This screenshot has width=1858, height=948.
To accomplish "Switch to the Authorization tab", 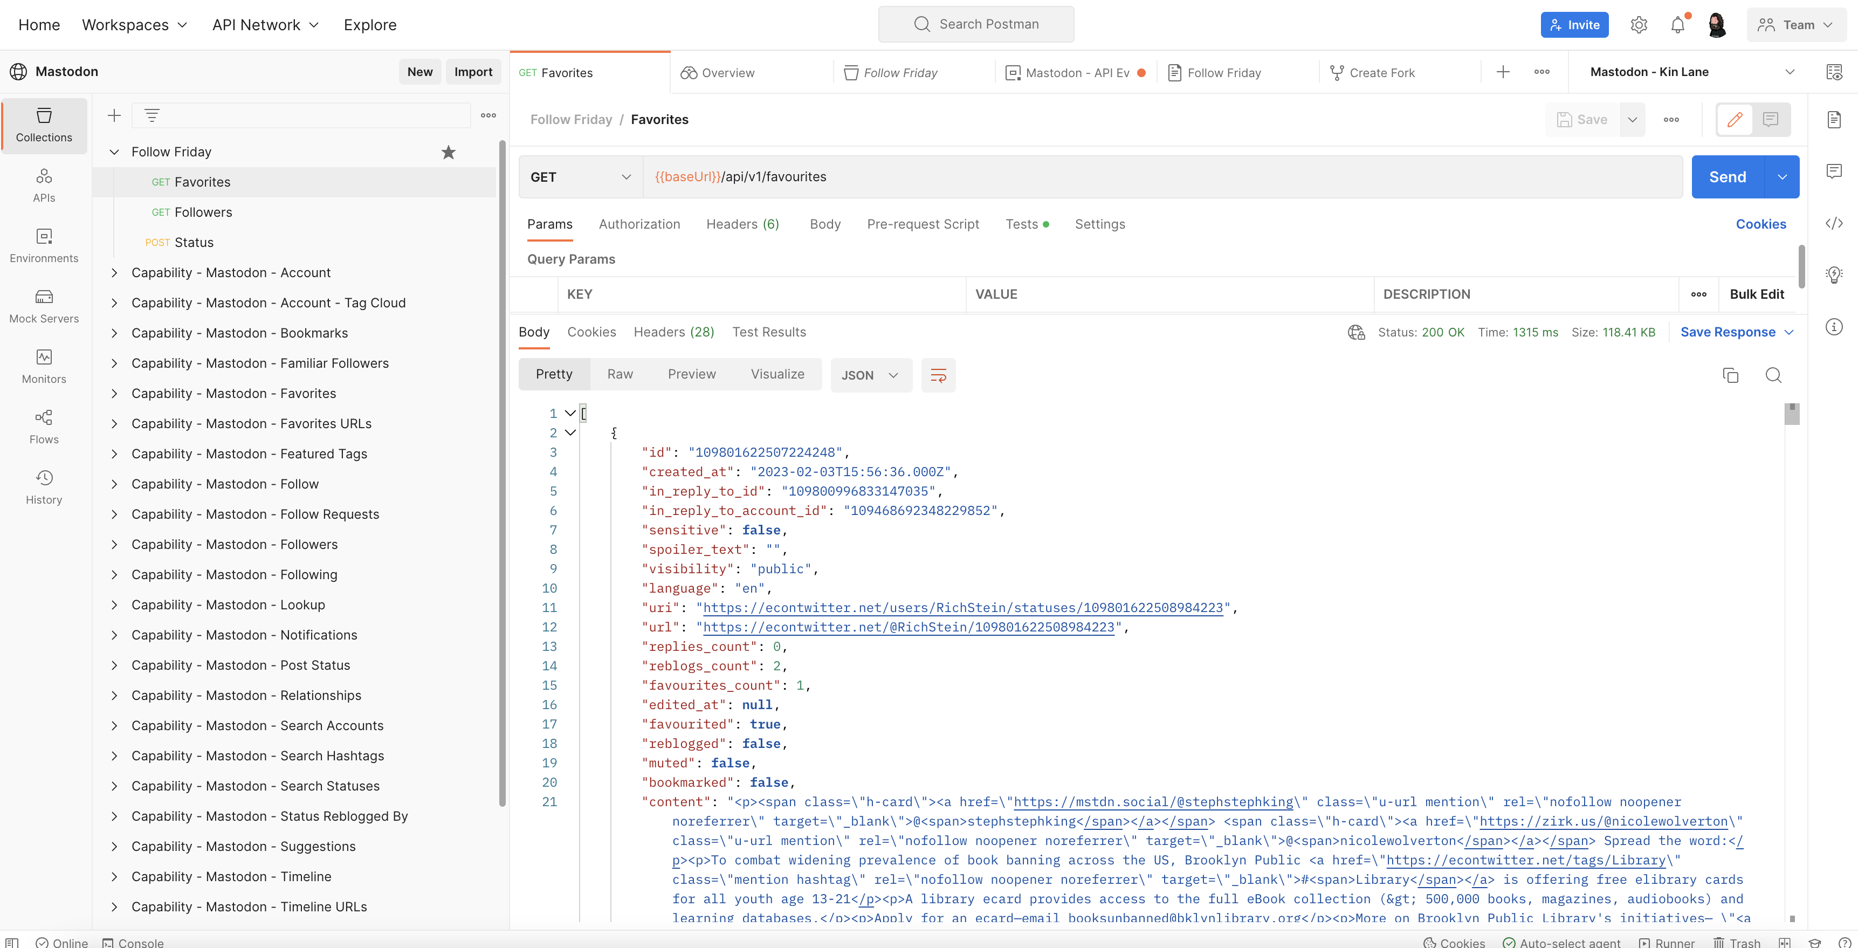I will [639, 224].
